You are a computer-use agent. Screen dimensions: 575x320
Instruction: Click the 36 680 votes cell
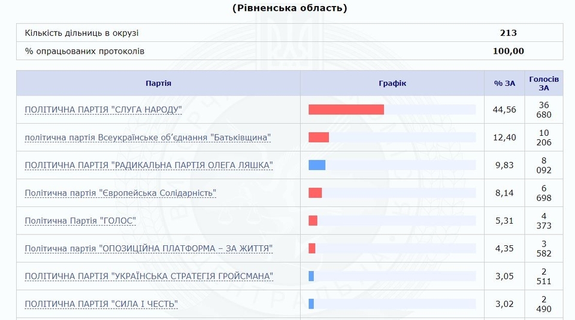[544, 109]
